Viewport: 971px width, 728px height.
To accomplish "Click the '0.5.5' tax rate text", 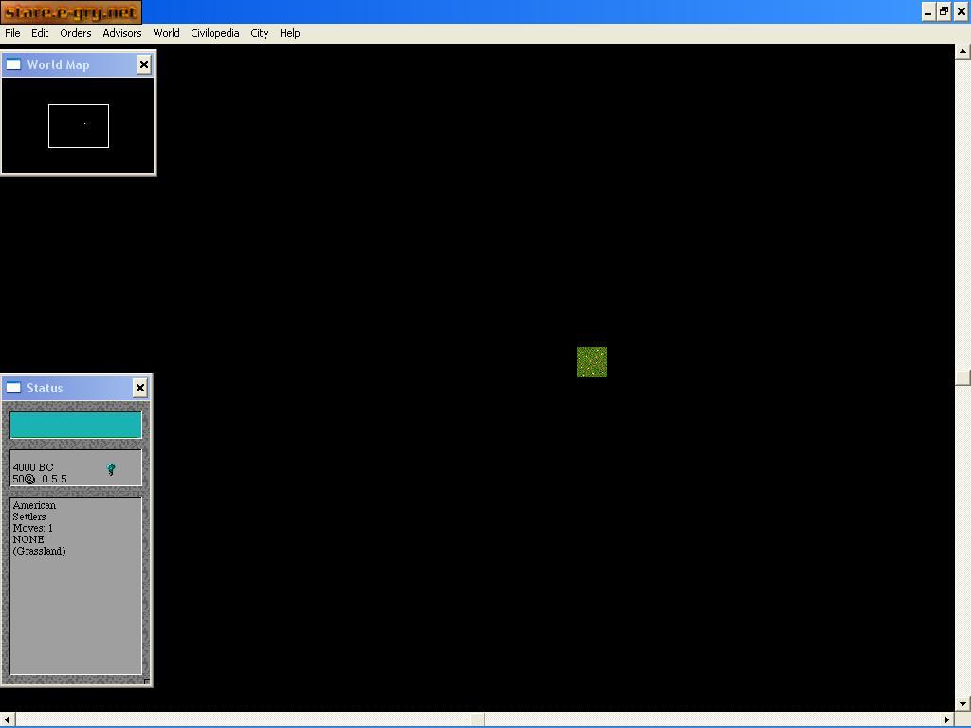I will coord(54,479).
